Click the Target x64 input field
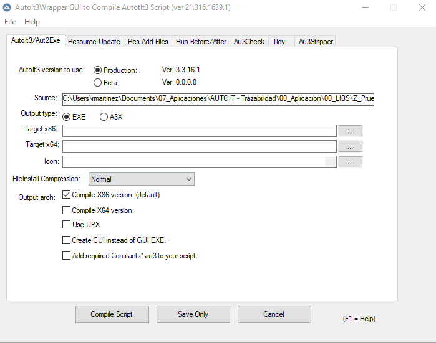Image resolution: width=436 pixels, height=343 pixels. 200,146
